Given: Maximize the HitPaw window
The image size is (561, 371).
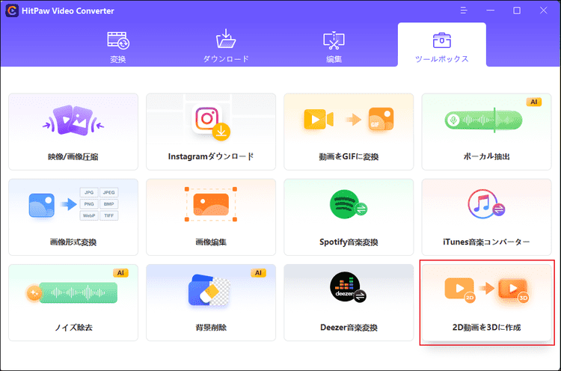Looking at the screenshot, I should tap(517, 10).
